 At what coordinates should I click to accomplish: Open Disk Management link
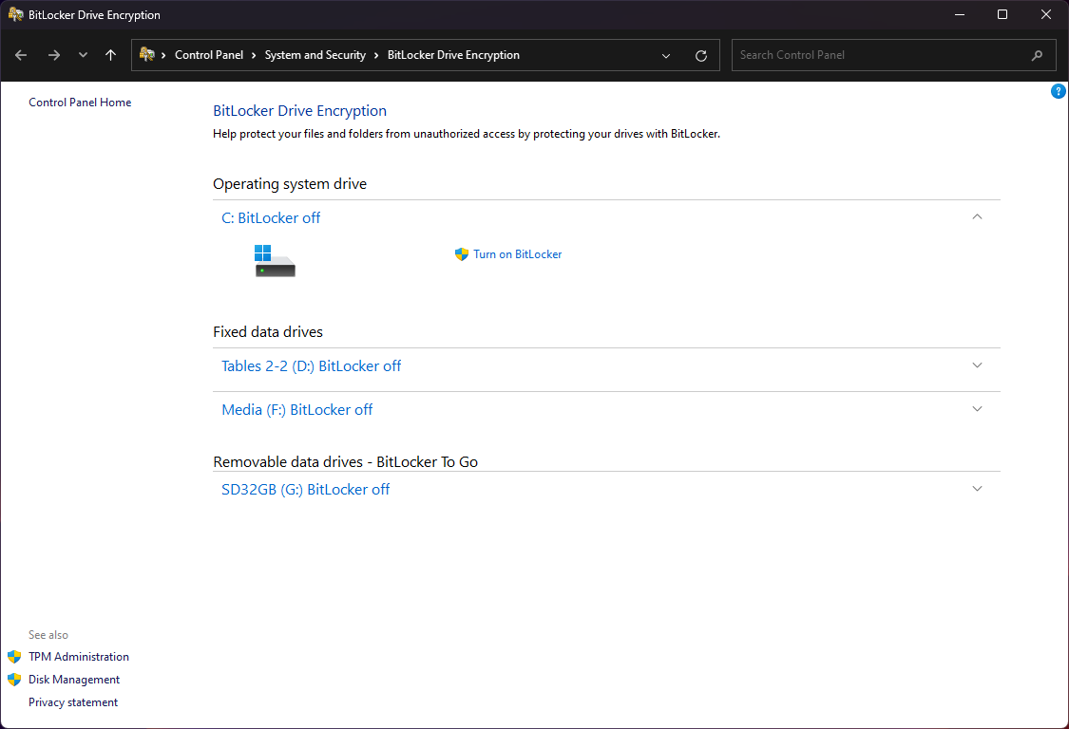(x=73, y=680)
